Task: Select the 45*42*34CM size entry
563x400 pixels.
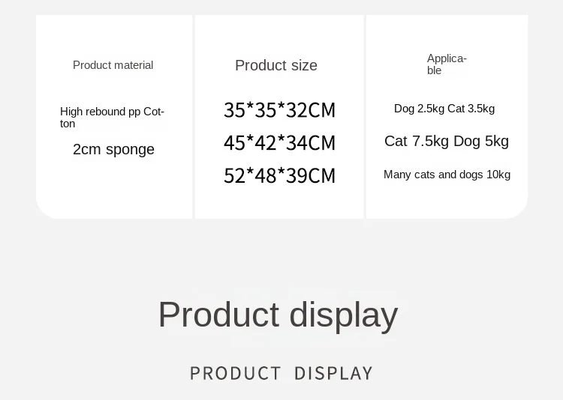Action: coord(279,143)
